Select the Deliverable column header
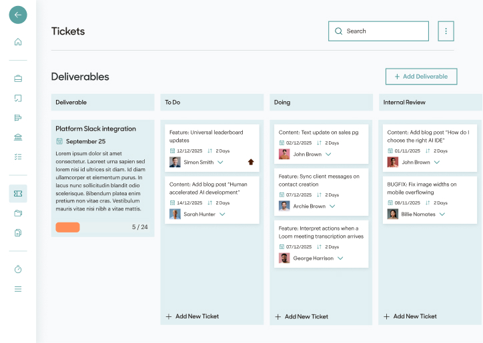Screen dimensions: 483x343 pos(103,102)
